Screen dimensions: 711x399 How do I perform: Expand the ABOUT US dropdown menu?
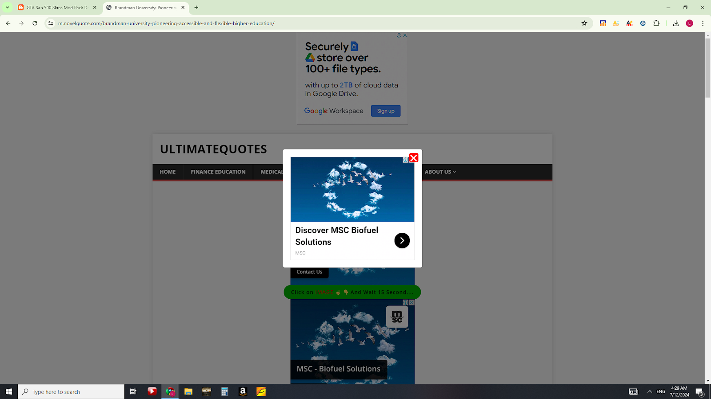pos(440,172)
